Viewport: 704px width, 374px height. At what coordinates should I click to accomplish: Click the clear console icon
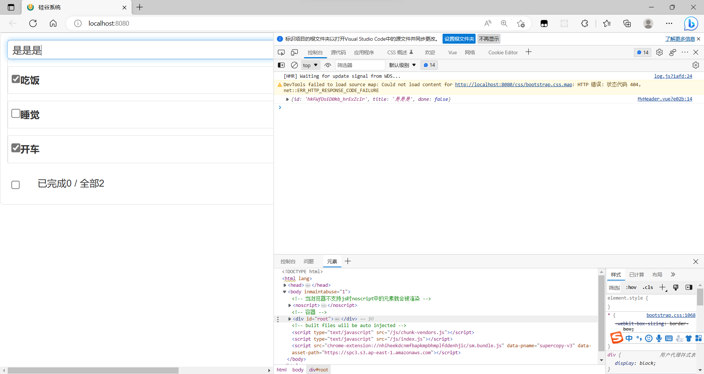coord(294,65)
